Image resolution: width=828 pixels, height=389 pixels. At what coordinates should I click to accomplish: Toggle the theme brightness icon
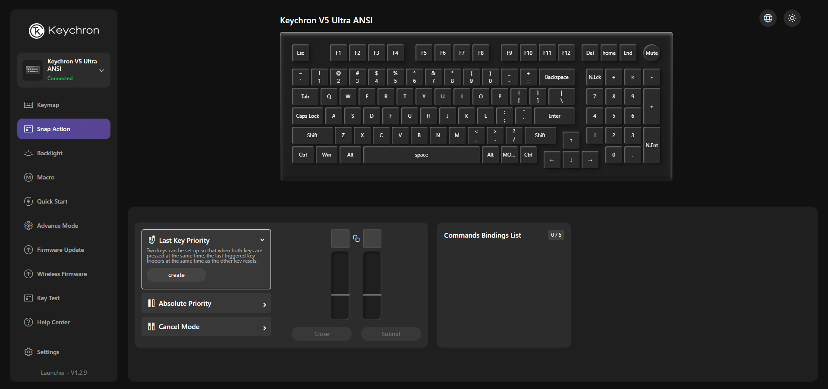(x=792, y=18)
